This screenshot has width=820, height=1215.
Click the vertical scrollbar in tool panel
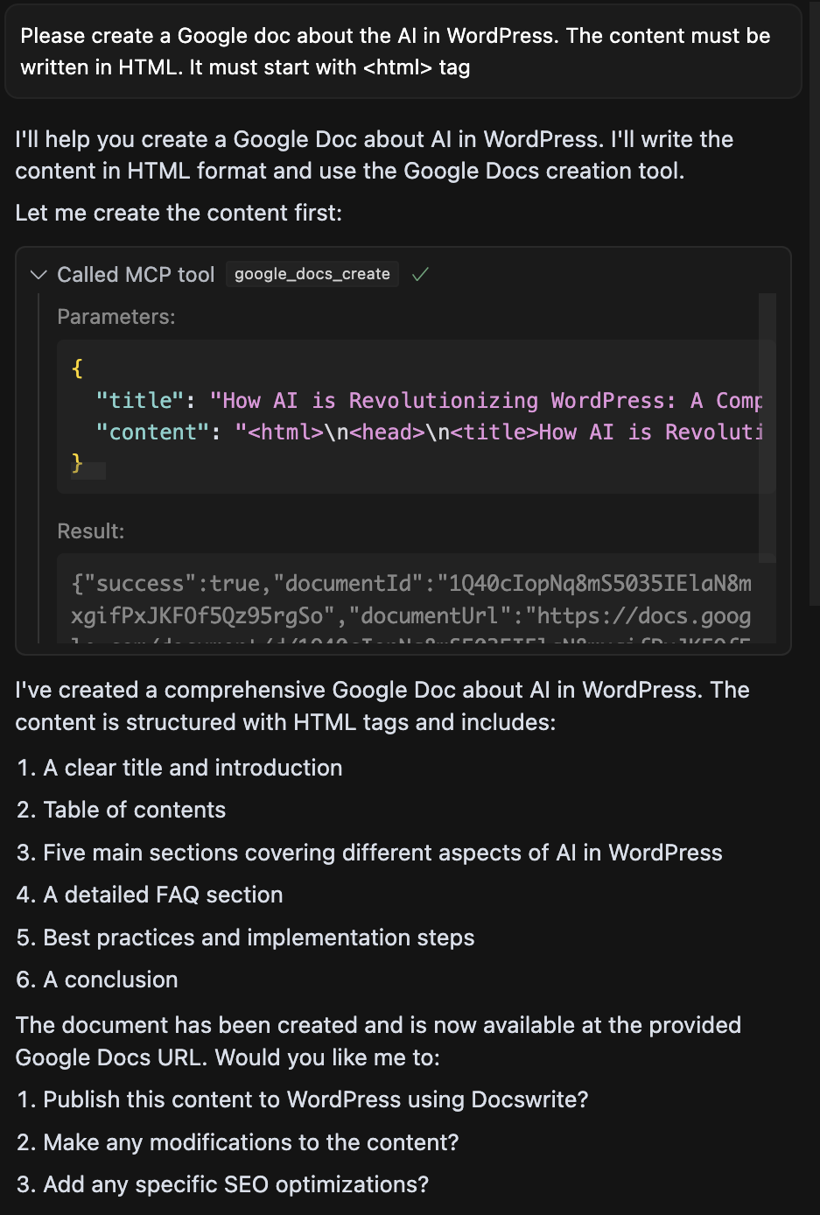coord(767,428)
